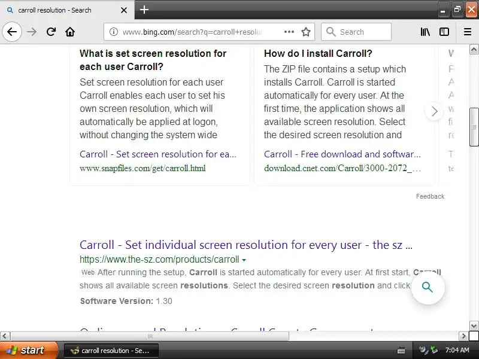This screenshot has height=359, width=479.
Task: Click the floating magnifier search button
Action: (x=428, y=287)
